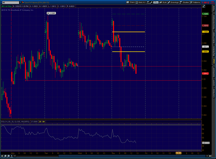Image resolution: width=216 pixels, height=159 pixels.
Task: Open the Studies menu
Action: 185,2
